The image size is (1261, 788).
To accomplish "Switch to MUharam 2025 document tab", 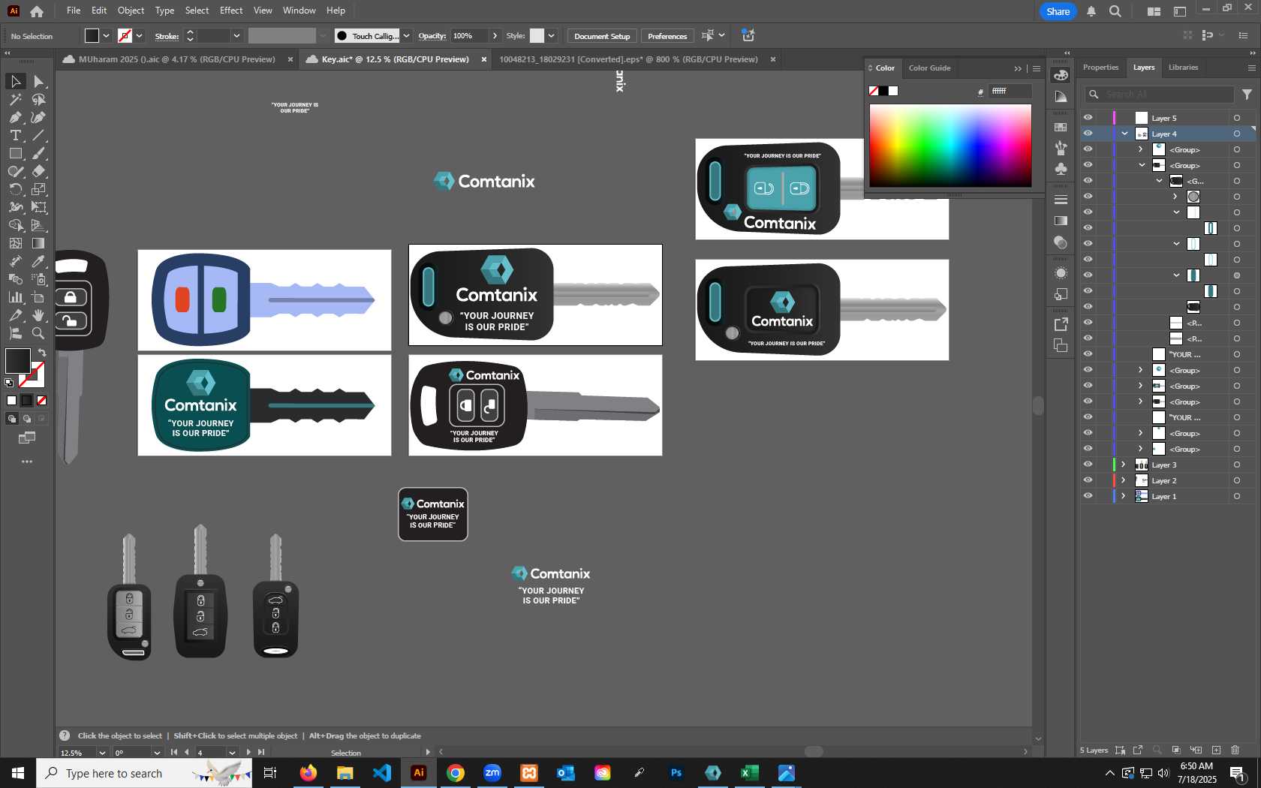I will point(177,59).
